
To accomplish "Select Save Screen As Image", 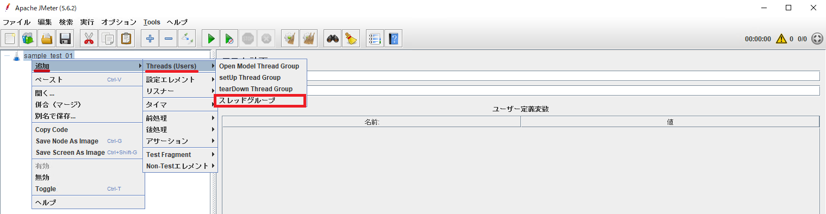I will 88,152.
